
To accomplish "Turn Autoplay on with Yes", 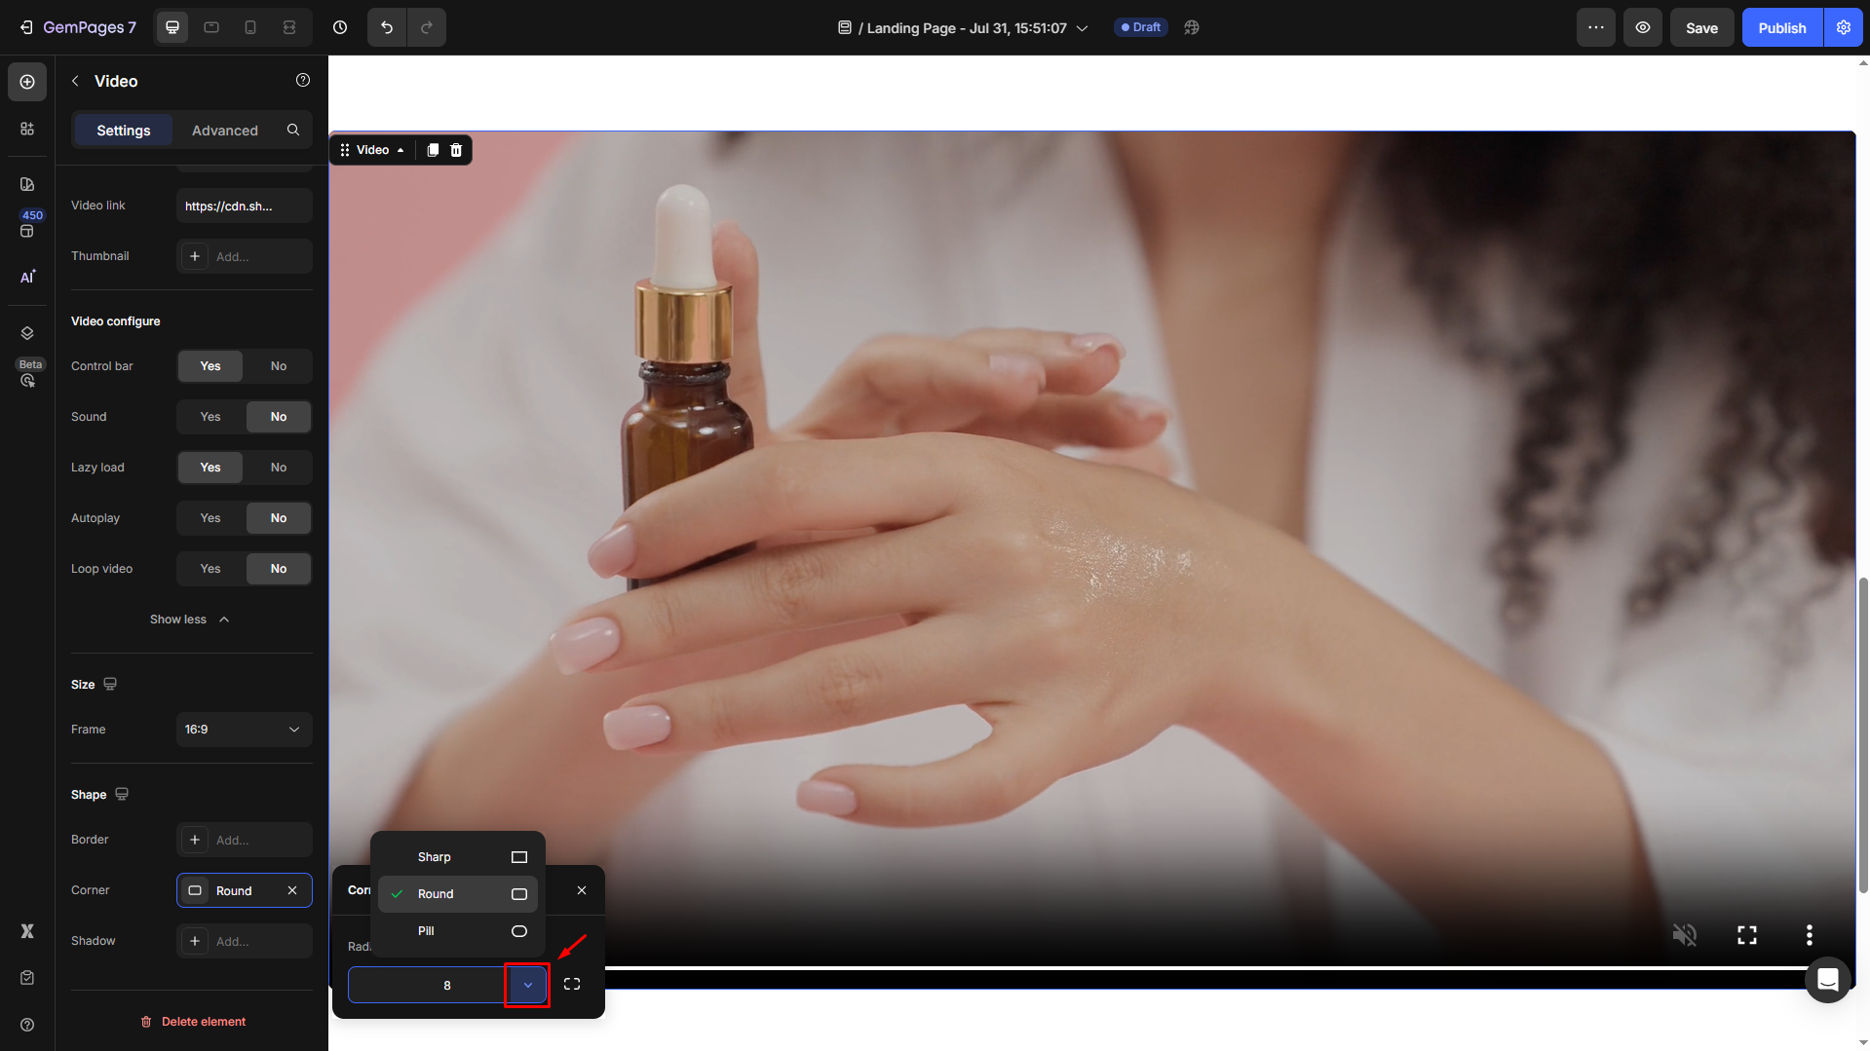I will [210, 518].
